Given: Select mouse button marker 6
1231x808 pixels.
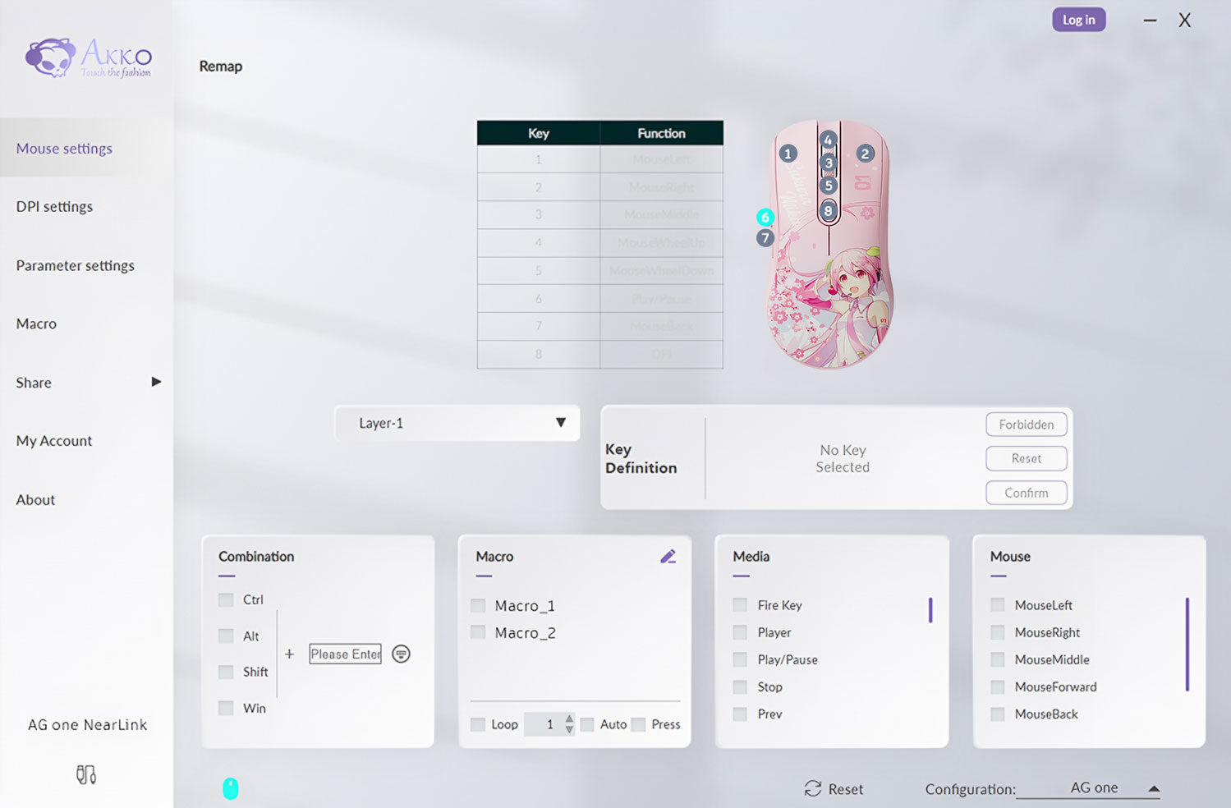Looking at the screenshot, I should (765, 217).
